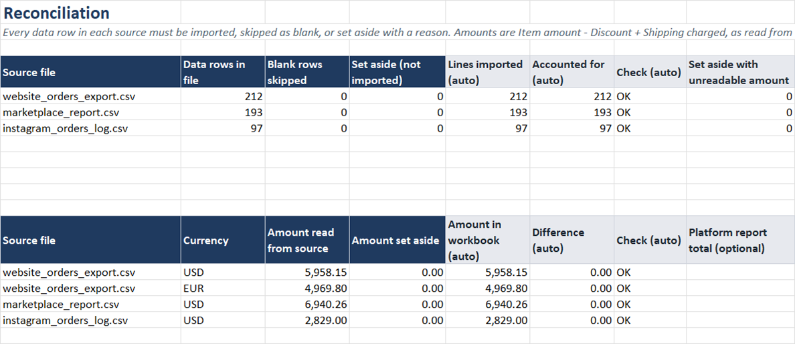Viewport: 795px width, 344px height.
Task: Select "Set aside with unreadable amount" header
Action: (740, 72)
